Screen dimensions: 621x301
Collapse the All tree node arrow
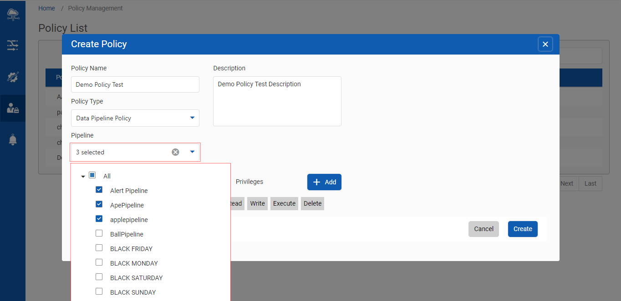coord(83,176)
